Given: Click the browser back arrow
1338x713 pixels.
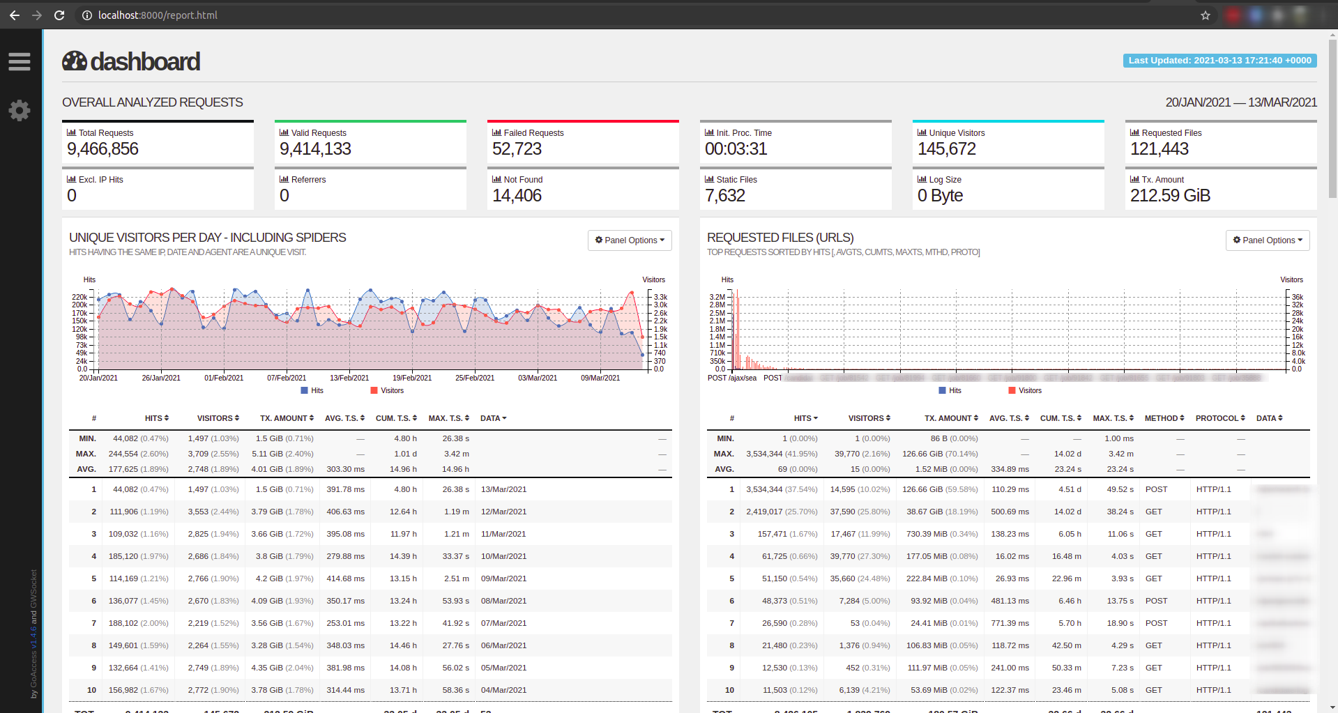Looking at the screenshot, I should [15, 15].
